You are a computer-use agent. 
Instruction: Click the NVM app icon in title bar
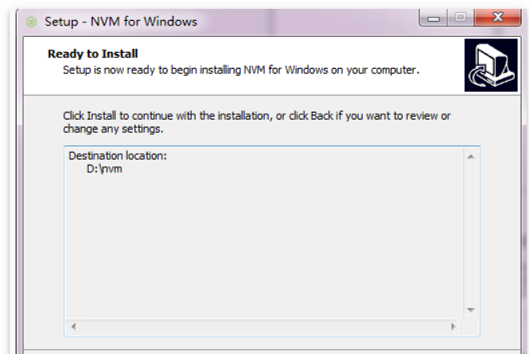(x=31, y=22)
